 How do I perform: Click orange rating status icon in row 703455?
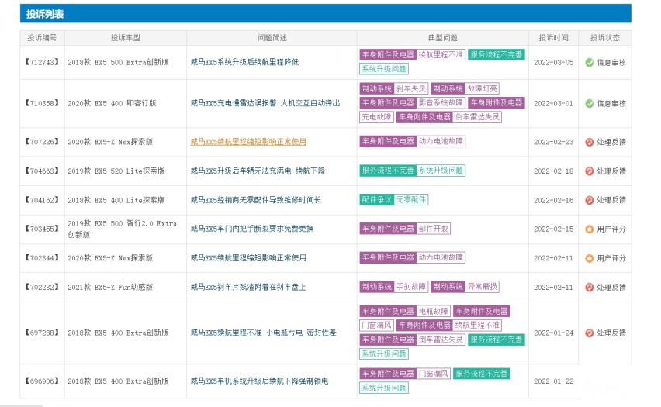pyautogui.click(x=590, y=229)
